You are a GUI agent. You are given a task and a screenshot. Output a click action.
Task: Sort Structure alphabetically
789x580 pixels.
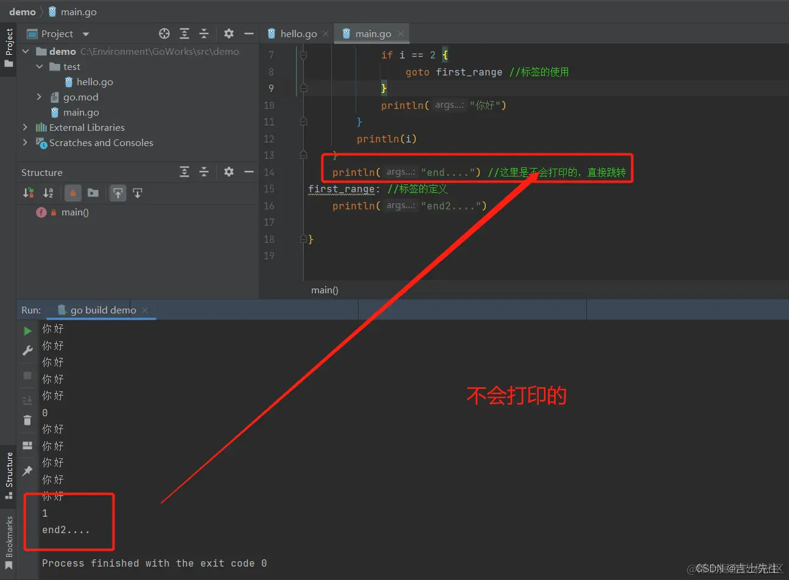(48, 193)
